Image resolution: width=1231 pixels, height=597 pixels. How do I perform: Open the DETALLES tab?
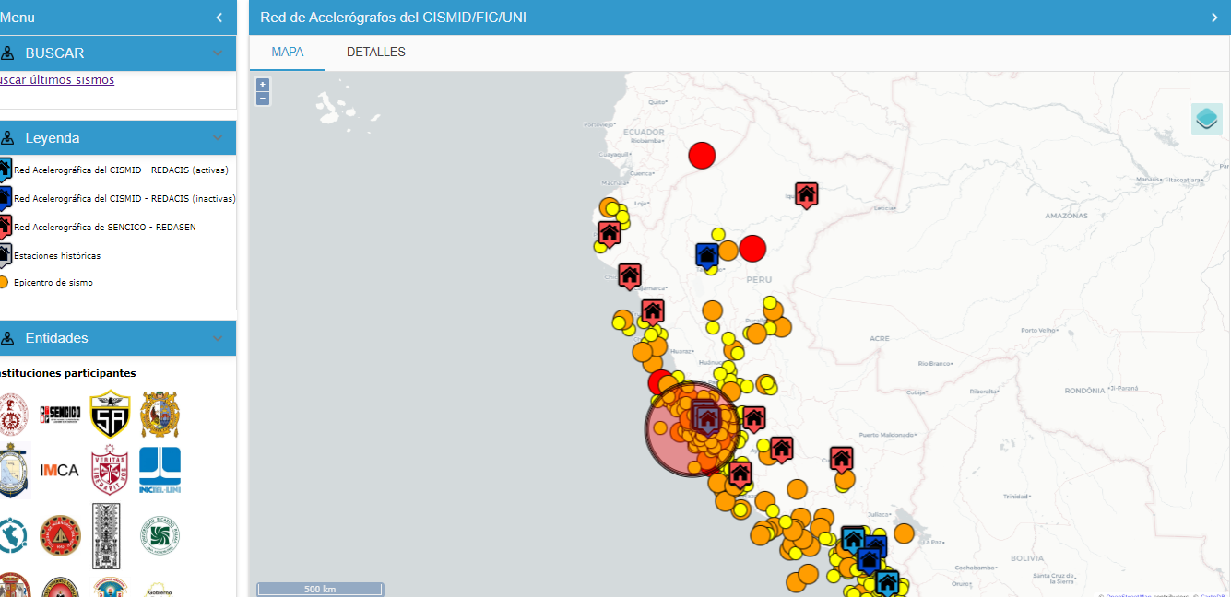(376, 53)
